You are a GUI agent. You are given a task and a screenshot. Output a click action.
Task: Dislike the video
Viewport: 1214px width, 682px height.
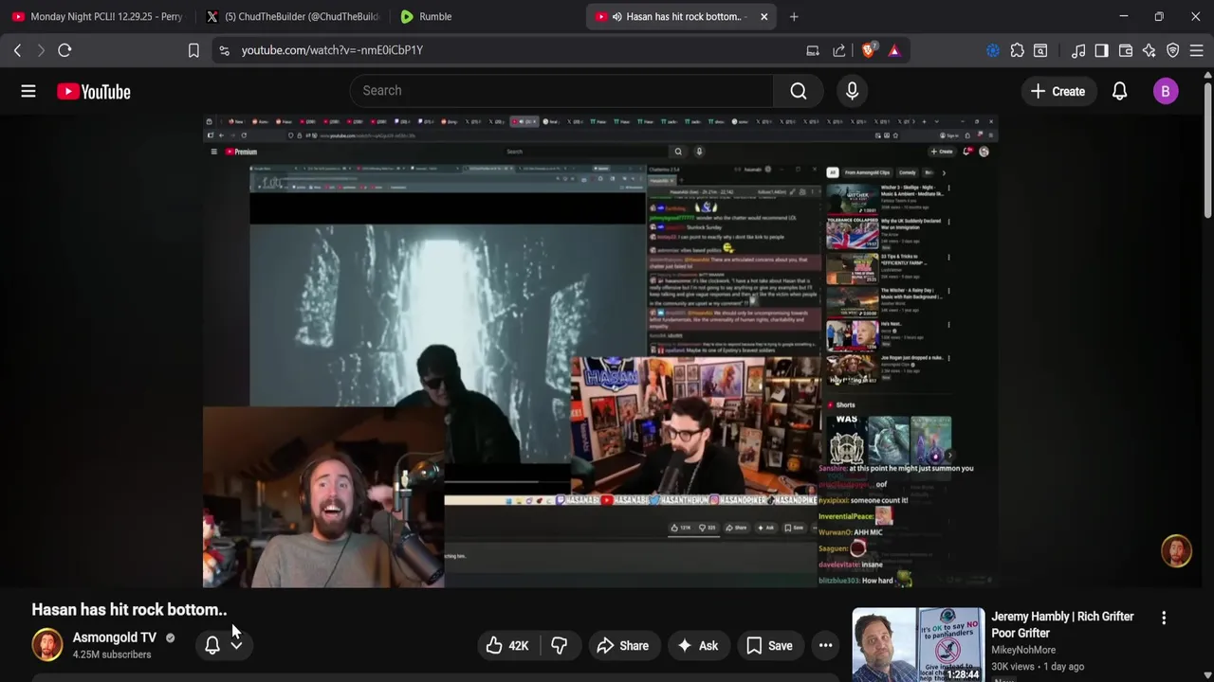point(560,646)
